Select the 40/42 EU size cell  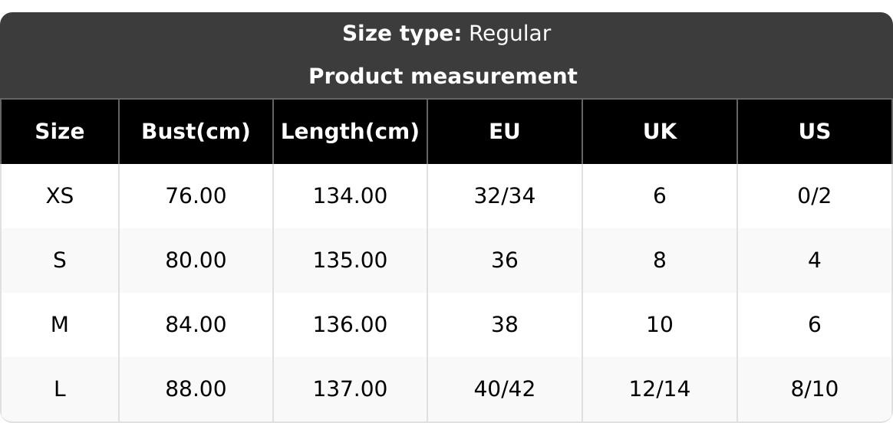point(505,389)
